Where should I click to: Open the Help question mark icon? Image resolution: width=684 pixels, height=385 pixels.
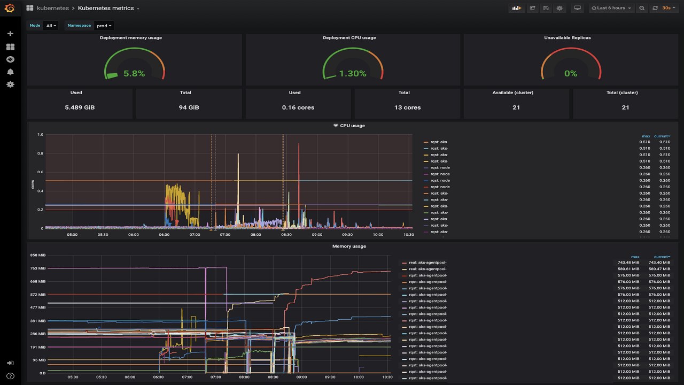pos(10,376)
